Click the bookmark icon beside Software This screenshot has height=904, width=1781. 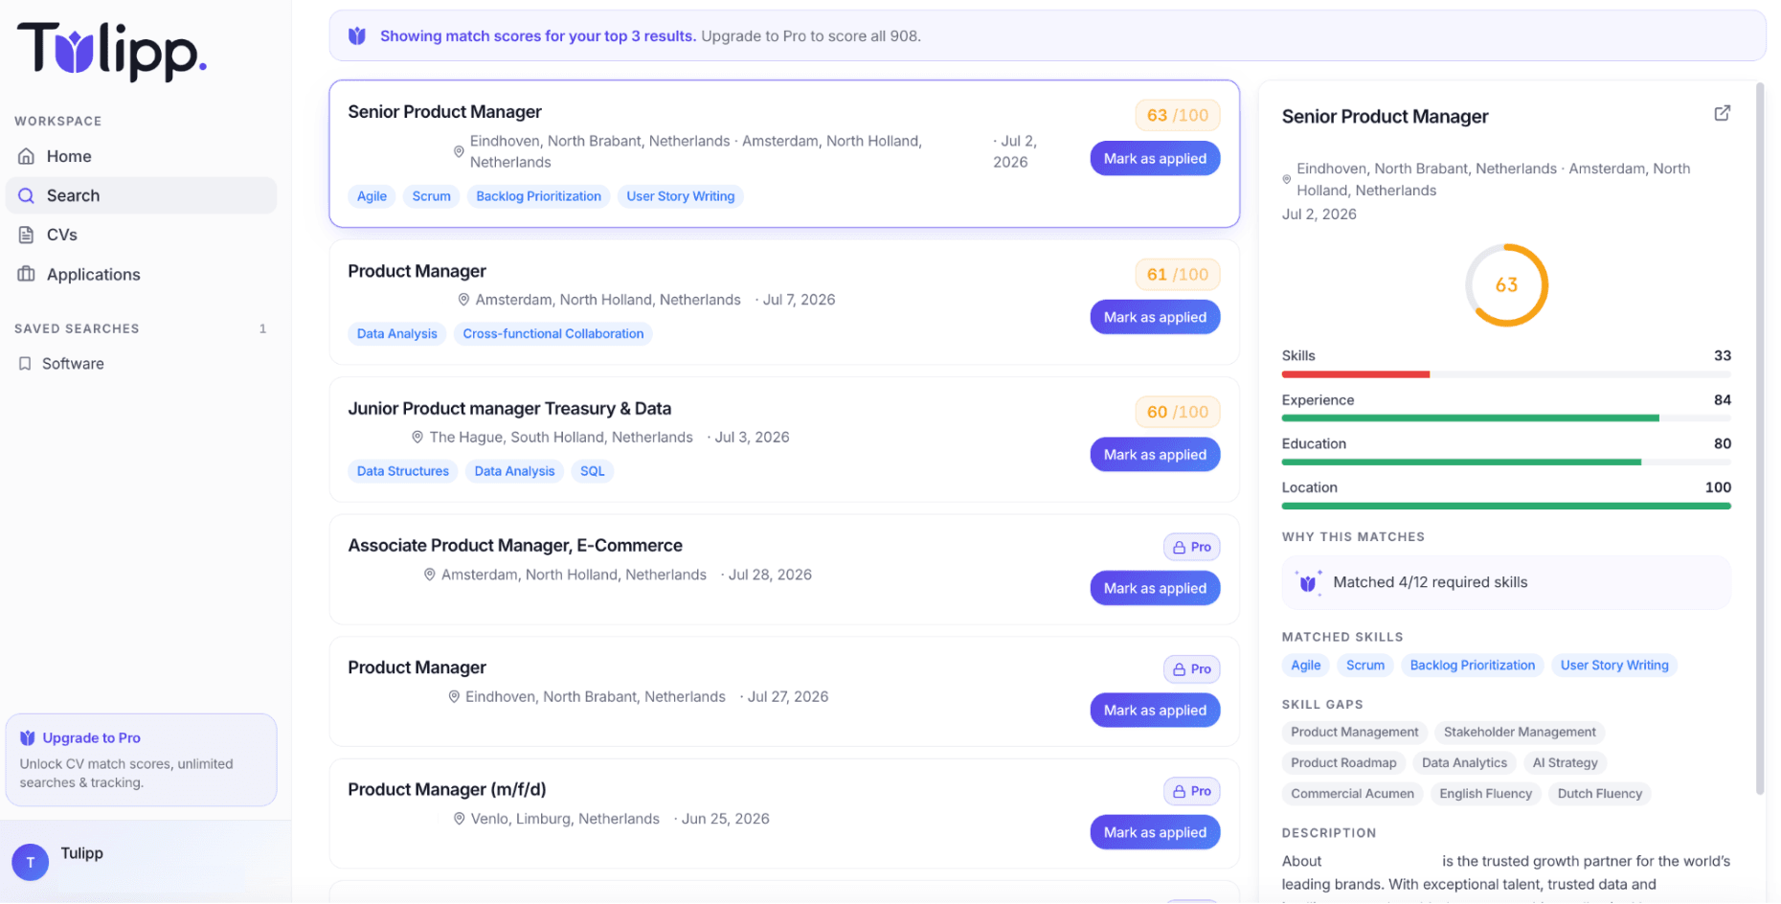coord(25,364)
